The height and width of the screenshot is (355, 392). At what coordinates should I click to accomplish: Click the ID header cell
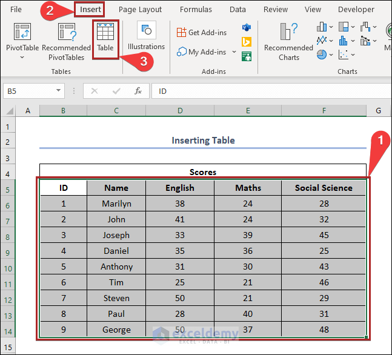point(64,188)
